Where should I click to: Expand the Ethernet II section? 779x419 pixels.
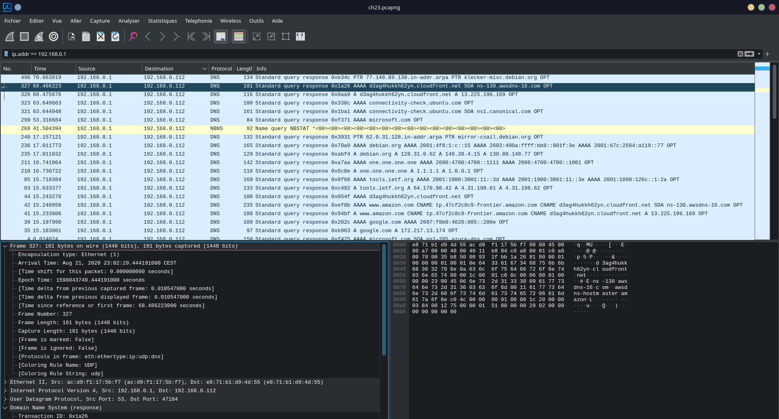[5, 382]
